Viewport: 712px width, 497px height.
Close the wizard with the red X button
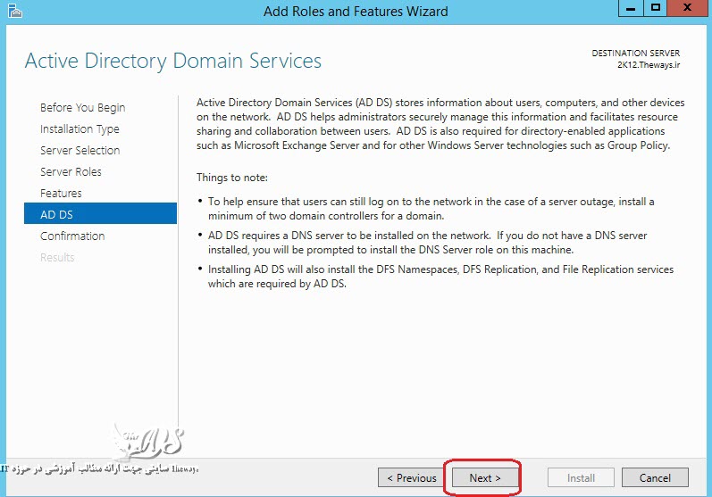point(689,9)
